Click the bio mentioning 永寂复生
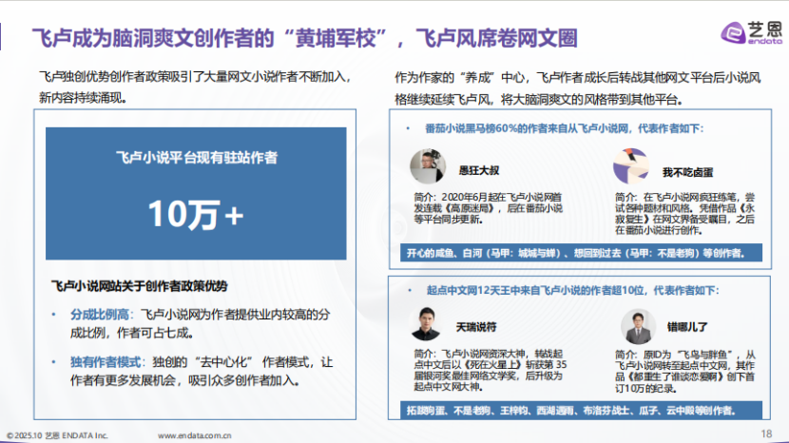Screen dimensions: 789x443 tap(684, 214)
